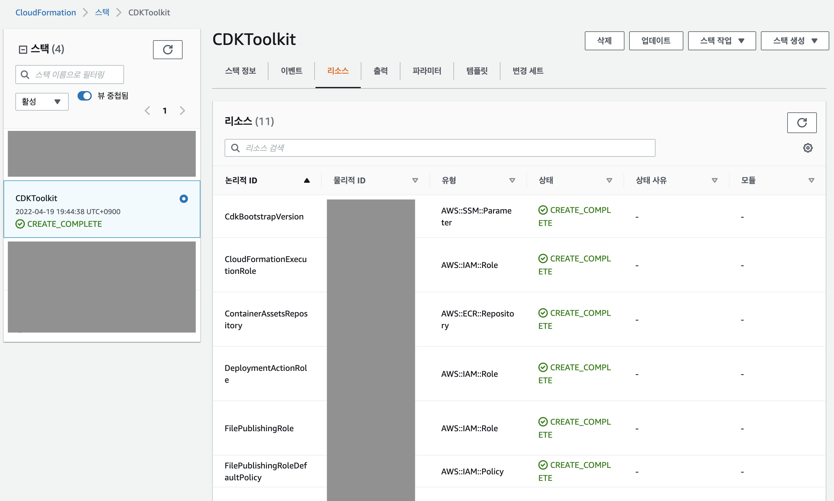The image size is (834, 501).
Task: Collapse the stacks side panel
Action: point(23,50)
